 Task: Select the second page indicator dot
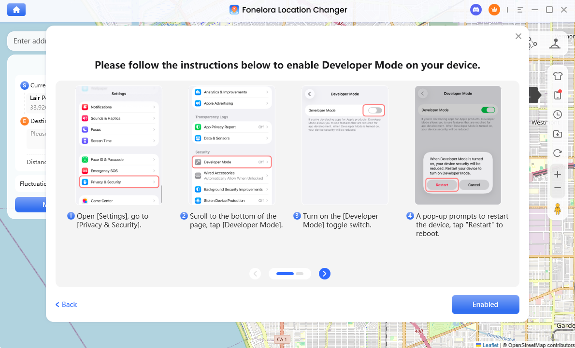pos(300,274)
